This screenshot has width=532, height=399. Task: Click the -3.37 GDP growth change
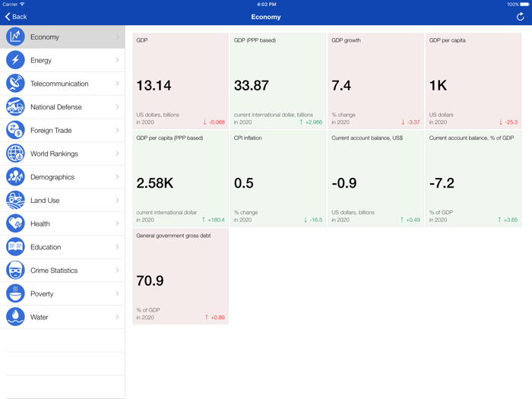click(x=413, y=122)
